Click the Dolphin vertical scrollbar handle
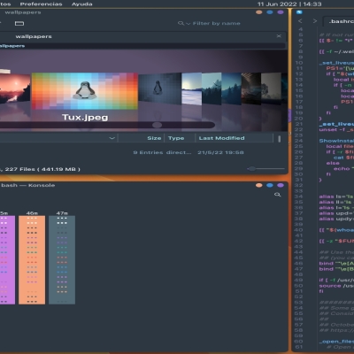 (x=280, y=139)
